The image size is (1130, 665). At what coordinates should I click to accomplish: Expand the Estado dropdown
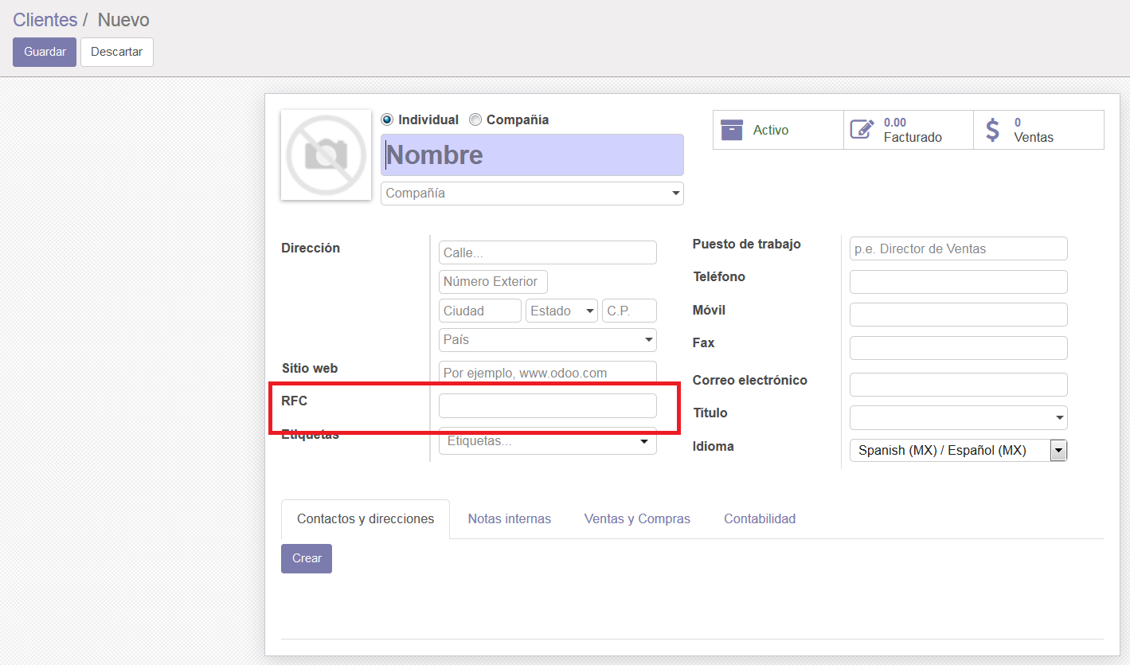coord(561,311)
